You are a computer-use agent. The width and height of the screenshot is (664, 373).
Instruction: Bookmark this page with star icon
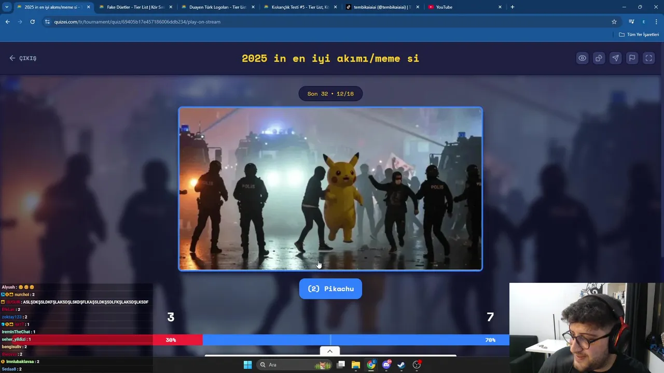(x=614, y=22)
